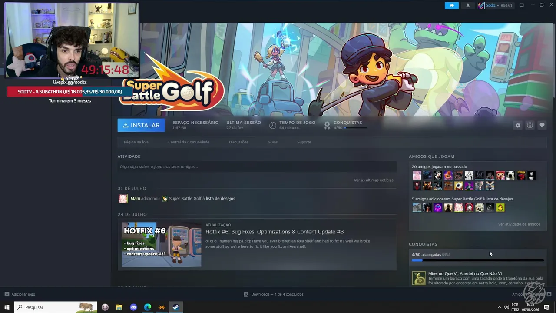Click the small Conquistas progress bar in header
The image size is (556, 313).
point(356,128)
